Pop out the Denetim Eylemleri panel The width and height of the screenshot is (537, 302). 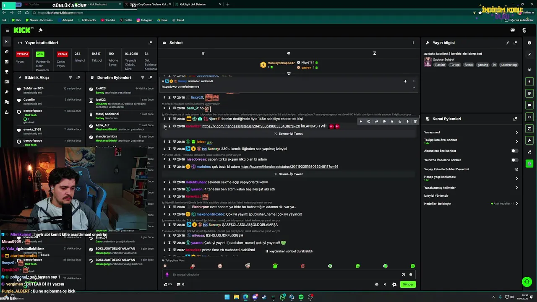(150, 78)
